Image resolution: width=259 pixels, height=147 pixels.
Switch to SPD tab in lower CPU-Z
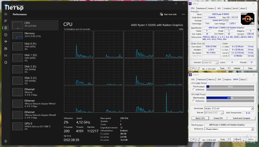point(219,79)
